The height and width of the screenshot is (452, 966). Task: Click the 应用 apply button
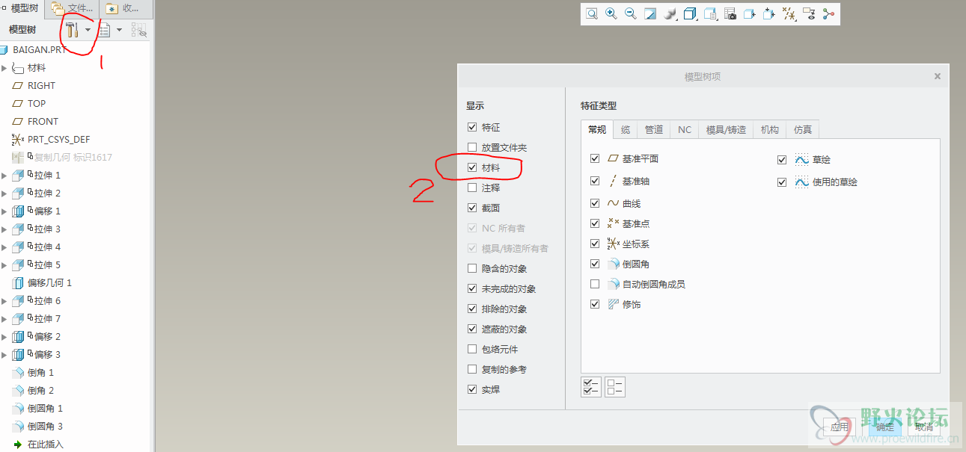point(840,427)
